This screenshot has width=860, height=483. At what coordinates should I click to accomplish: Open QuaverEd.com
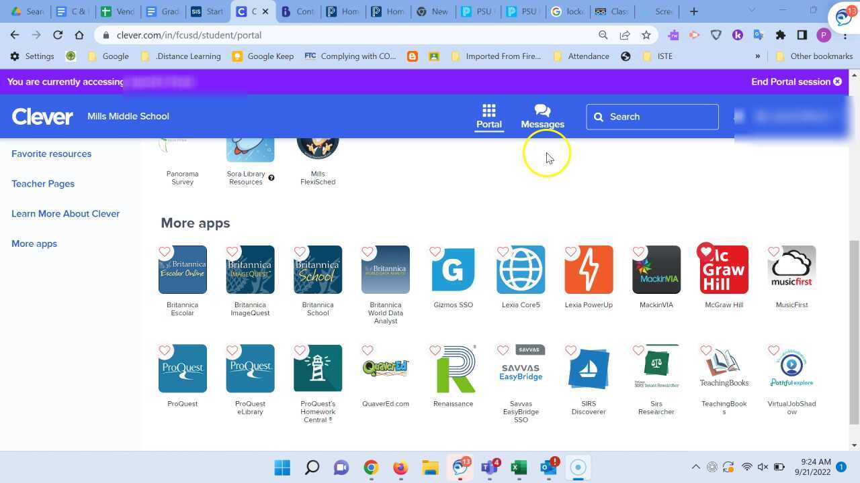tap(386, 368)
